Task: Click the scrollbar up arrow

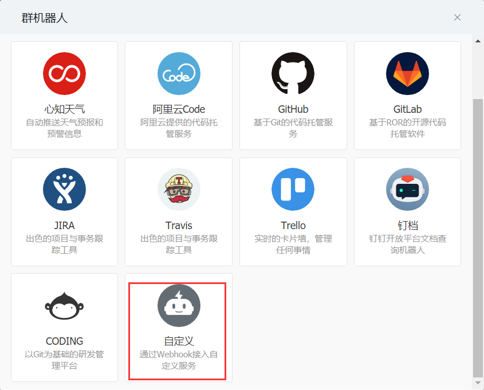Action: [478, 41]
